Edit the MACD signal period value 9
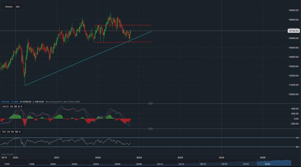Screen dimensions: 301x167 (x=19, y=106)
